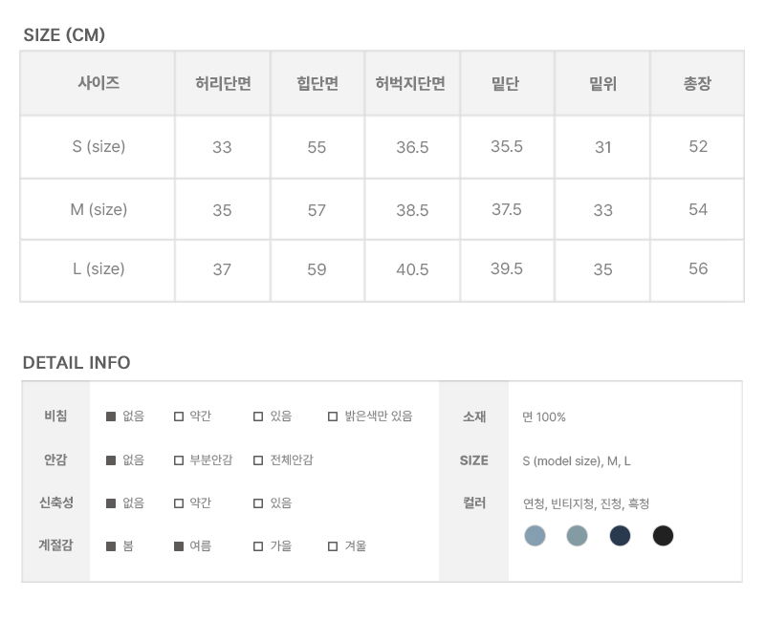Select the second 빈티지청 color swatch
The height and width of the screenshot is (641, 765).
[577, 536]
